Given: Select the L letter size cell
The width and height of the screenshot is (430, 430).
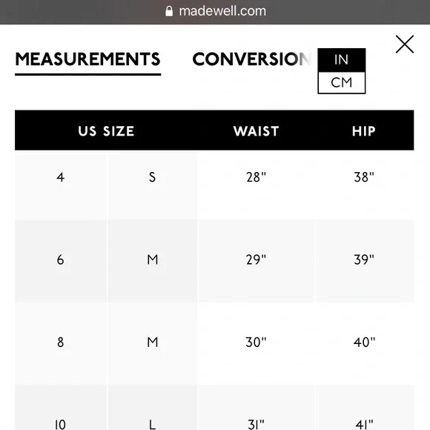Looking at the screenshot, I should coord(152,408).
